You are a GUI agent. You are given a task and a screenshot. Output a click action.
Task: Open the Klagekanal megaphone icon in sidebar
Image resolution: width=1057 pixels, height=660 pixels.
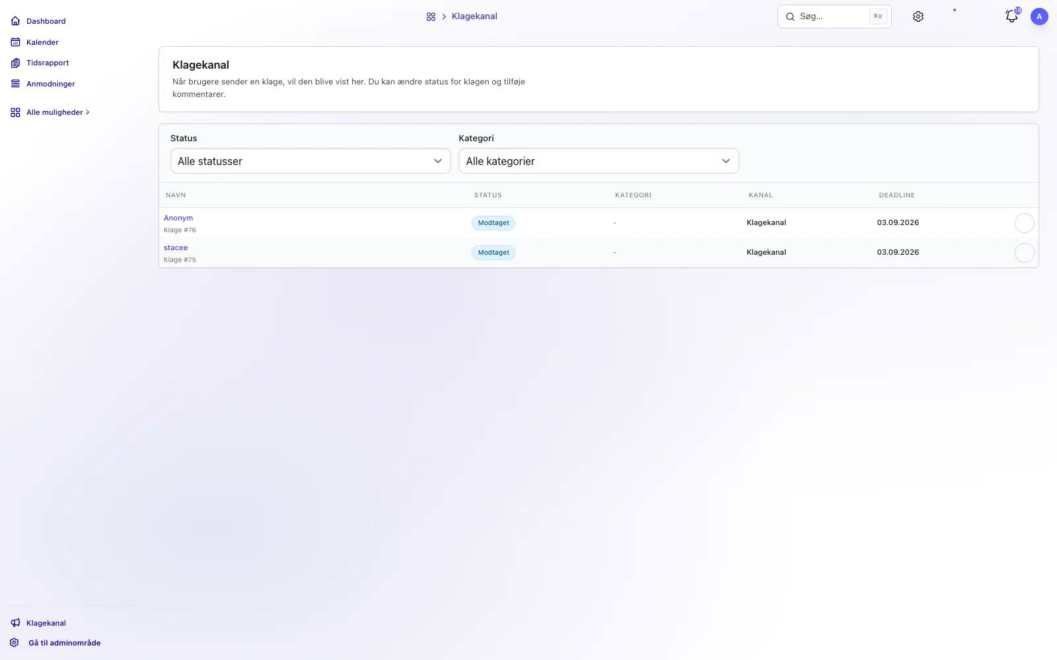click(15, 623)
